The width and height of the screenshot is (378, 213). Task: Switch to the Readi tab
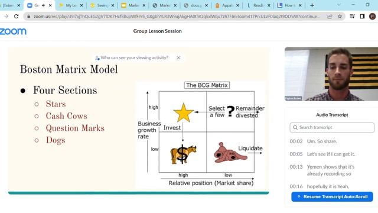pyautogui.click(x=258, y=5)
